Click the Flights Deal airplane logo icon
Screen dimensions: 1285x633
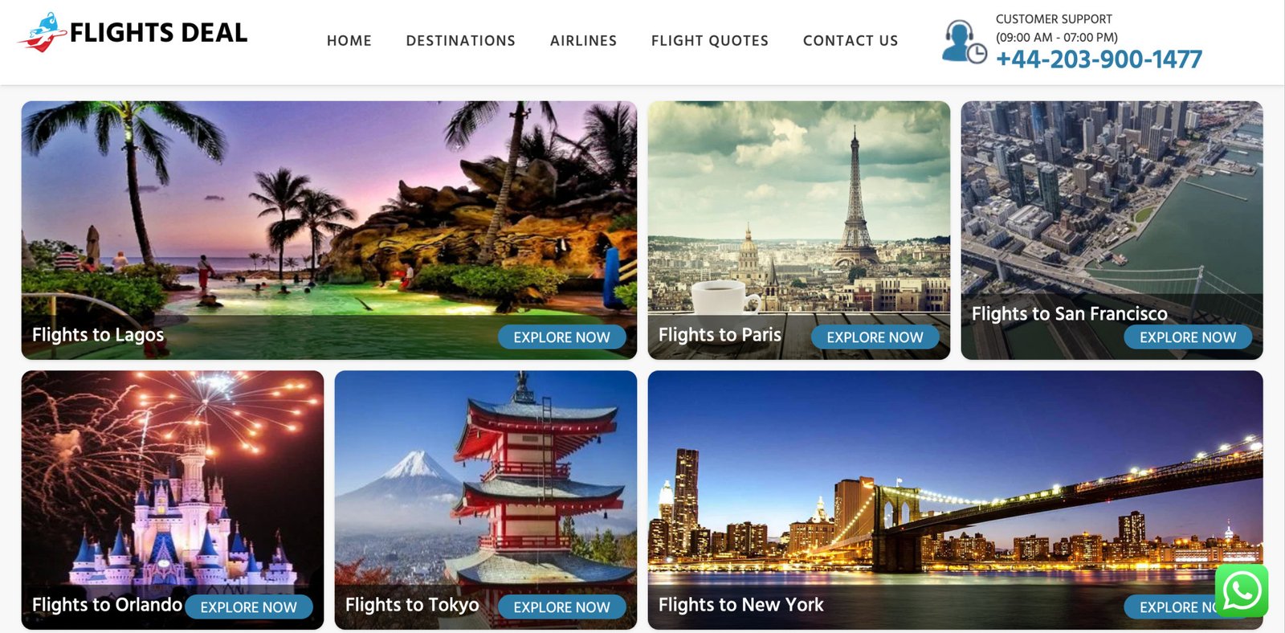(x=42, y=32)
